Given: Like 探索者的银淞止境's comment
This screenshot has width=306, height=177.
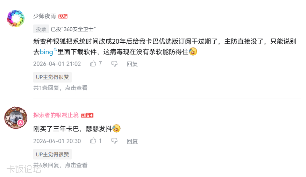Looking at the screenshot, I should [x=93, y=141].
